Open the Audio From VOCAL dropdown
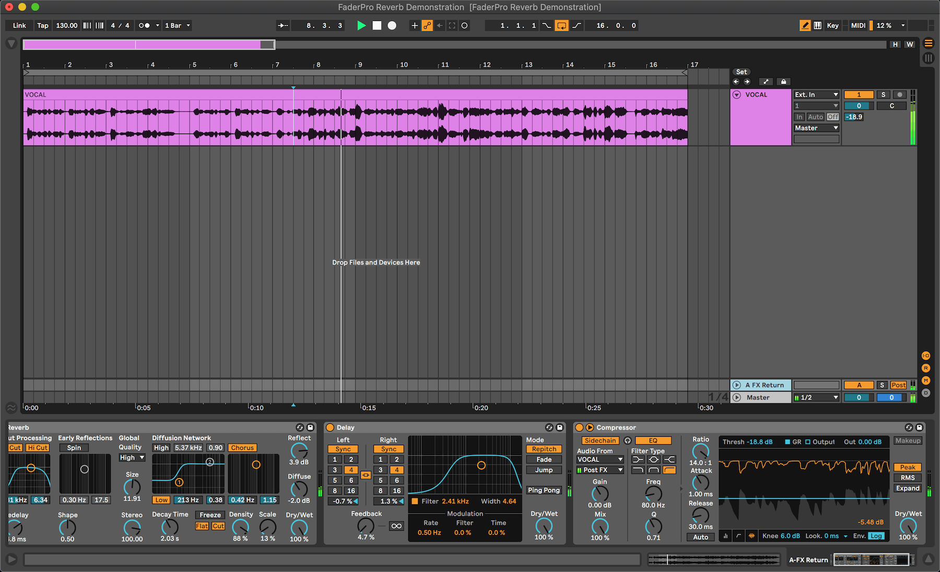940x572 pixels. tap(600, 460)
